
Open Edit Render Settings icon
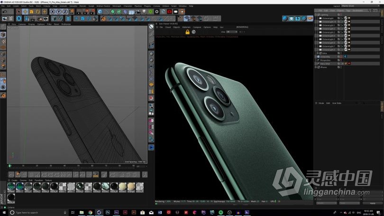[92, 11]
